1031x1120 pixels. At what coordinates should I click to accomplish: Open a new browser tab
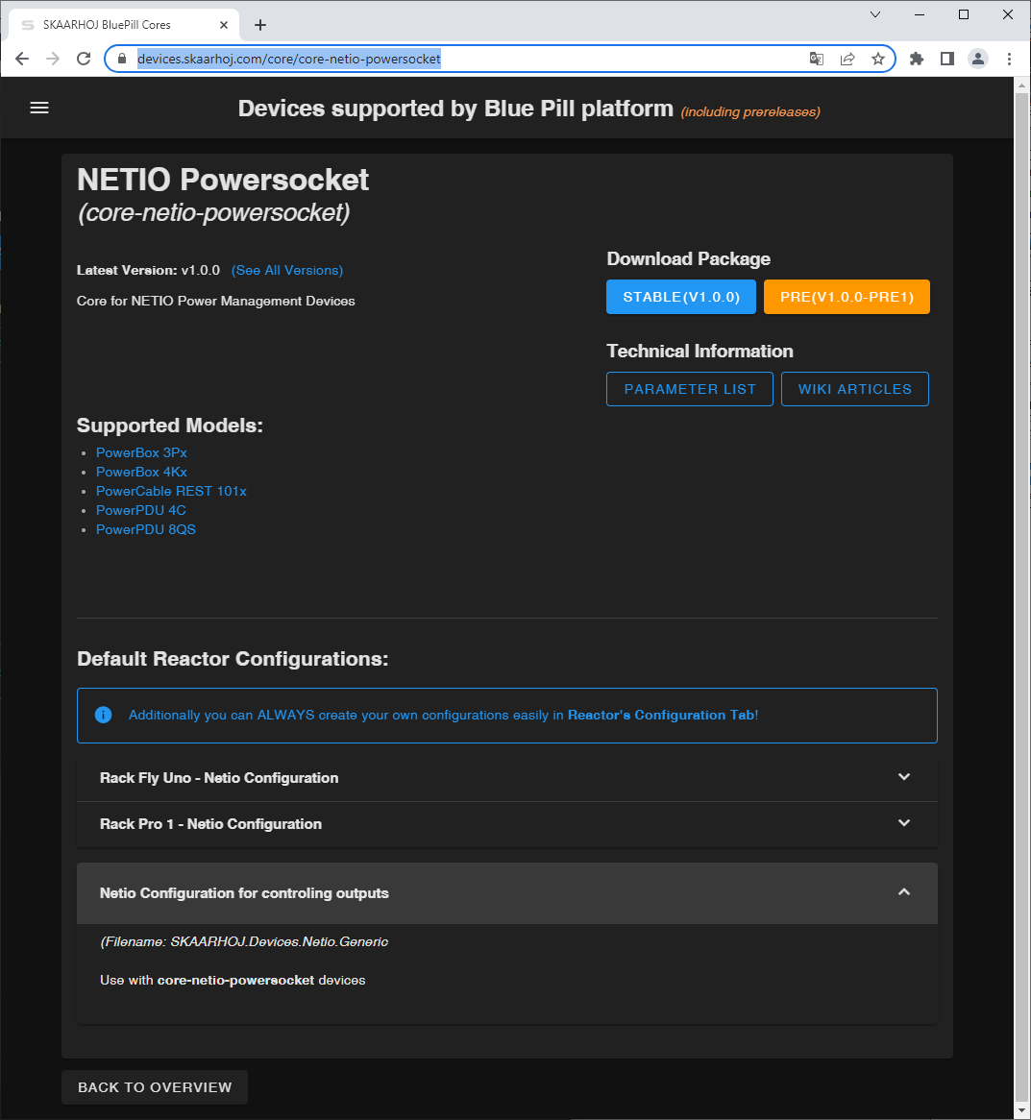click(260, 25)
